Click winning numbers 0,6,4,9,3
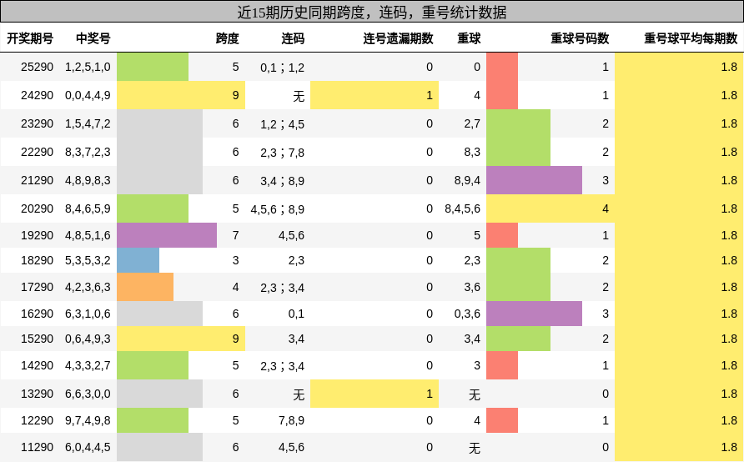This screenshot has width=744, height=462. click(x=88, y=339)
